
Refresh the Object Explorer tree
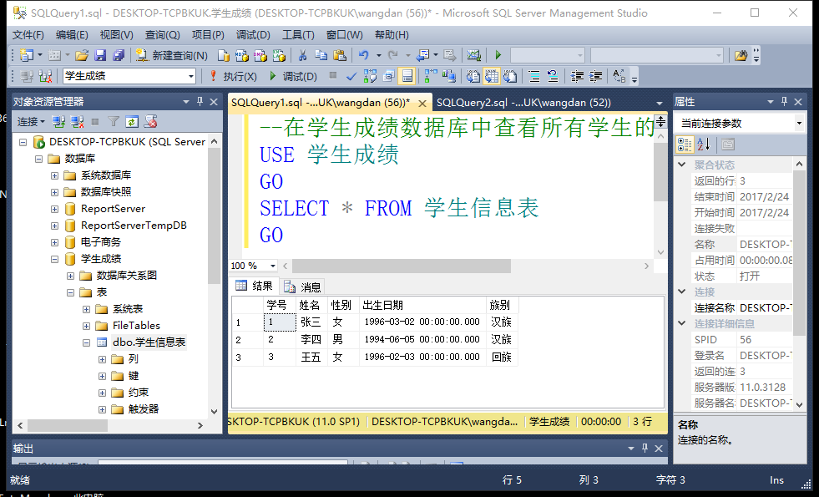pyautogui.click(x=132, y=122)
